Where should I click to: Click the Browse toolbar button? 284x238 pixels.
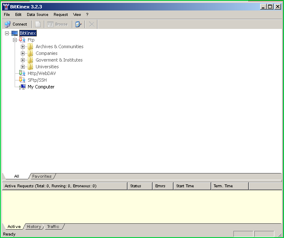58,24
